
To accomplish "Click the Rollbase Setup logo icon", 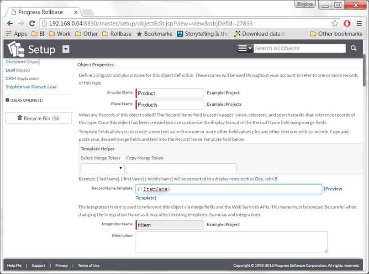I will click(x=16, y=49).
